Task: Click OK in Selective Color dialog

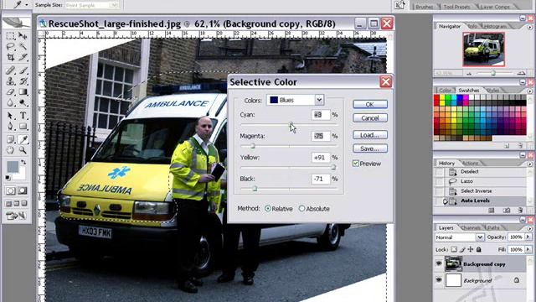Action: [370, 104]
